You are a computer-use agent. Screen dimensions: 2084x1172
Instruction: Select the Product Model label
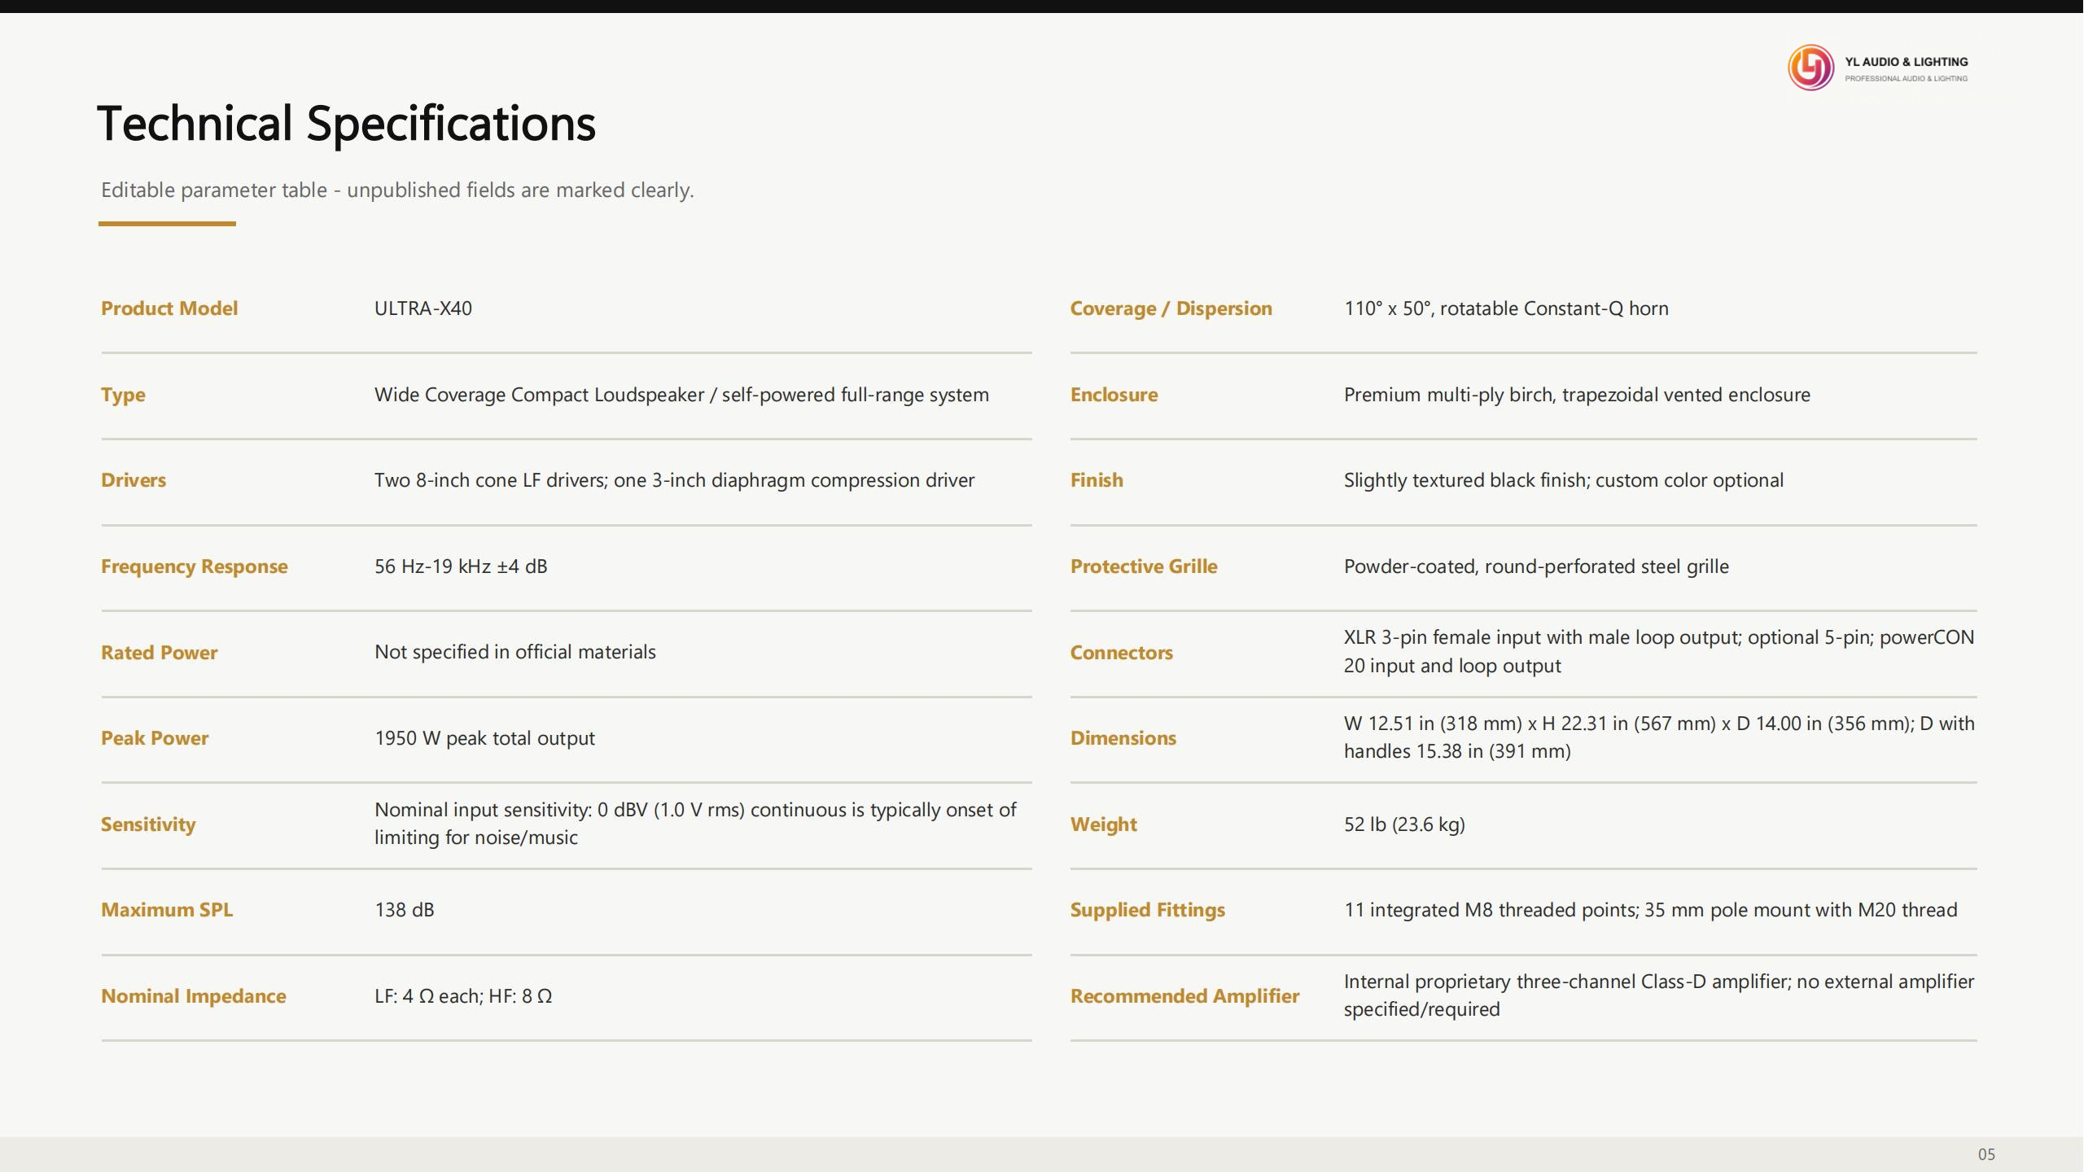[169, 308]
